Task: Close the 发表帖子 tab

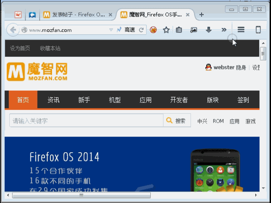Action: point(111,15)
